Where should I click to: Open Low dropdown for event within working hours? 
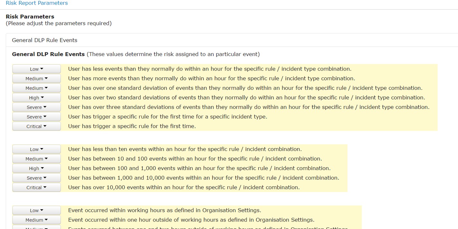36,210
